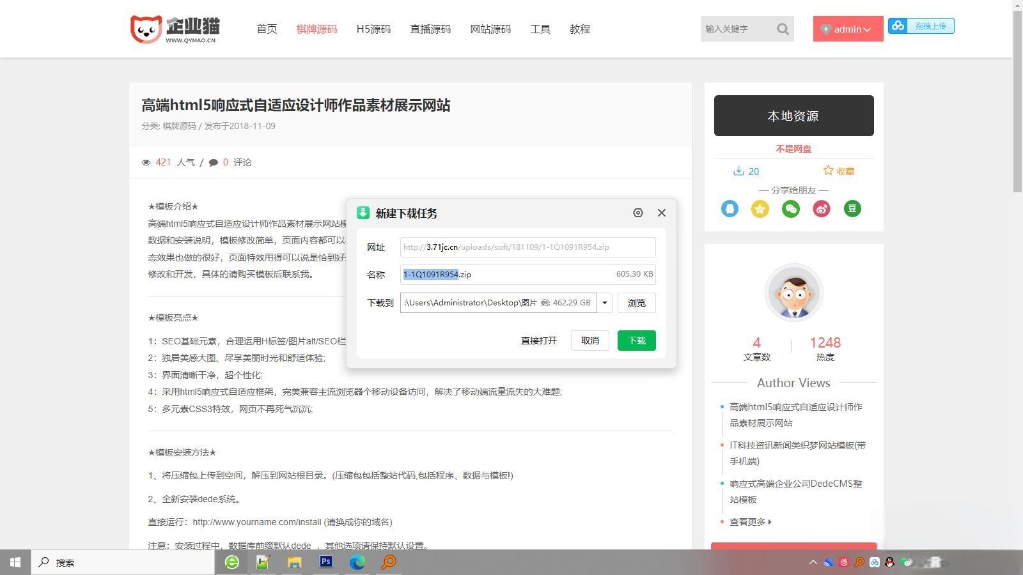
Task: Share to QZone via yellow star icon
Action: point(760,208)
